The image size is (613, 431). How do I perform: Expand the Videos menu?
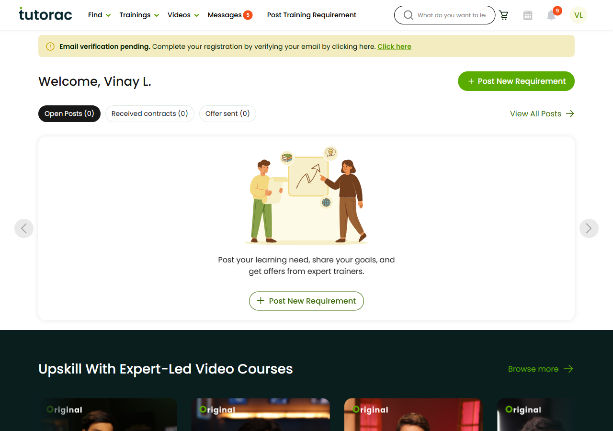(183, 15)
